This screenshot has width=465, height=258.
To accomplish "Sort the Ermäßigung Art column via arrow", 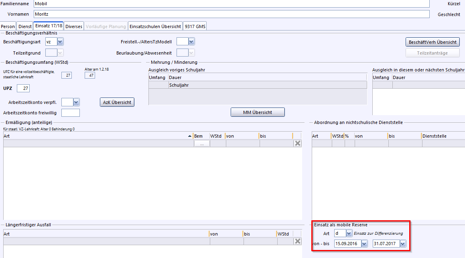I will 189,136.
